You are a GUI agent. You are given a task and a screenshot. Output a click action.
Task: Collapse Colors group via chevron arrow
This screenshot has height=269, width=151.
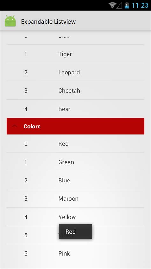pos(15,126)
